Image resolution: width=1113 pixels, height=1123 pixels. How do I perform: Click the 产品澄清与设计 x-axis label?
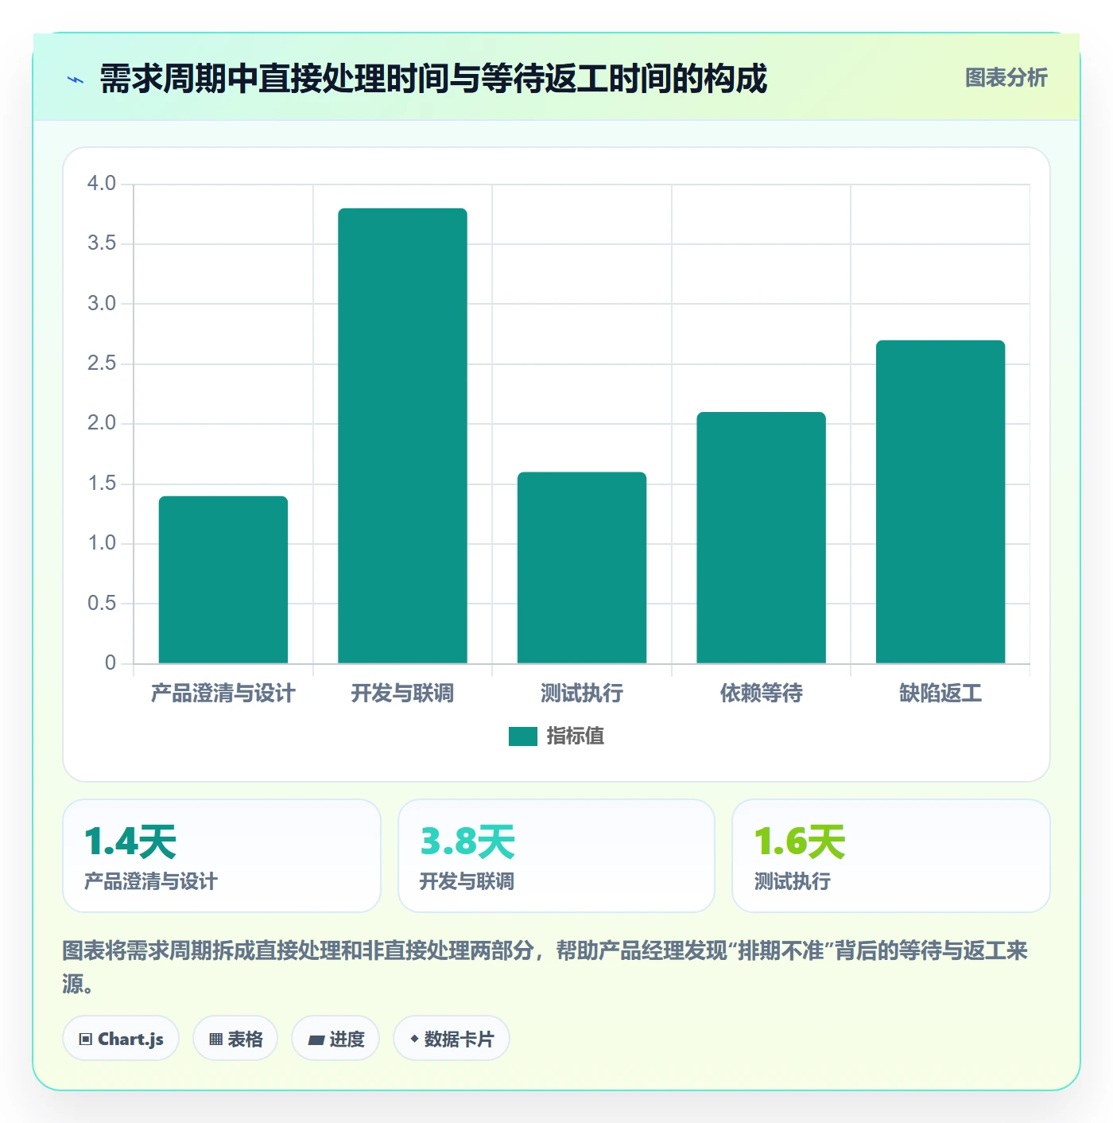(223, 694)
